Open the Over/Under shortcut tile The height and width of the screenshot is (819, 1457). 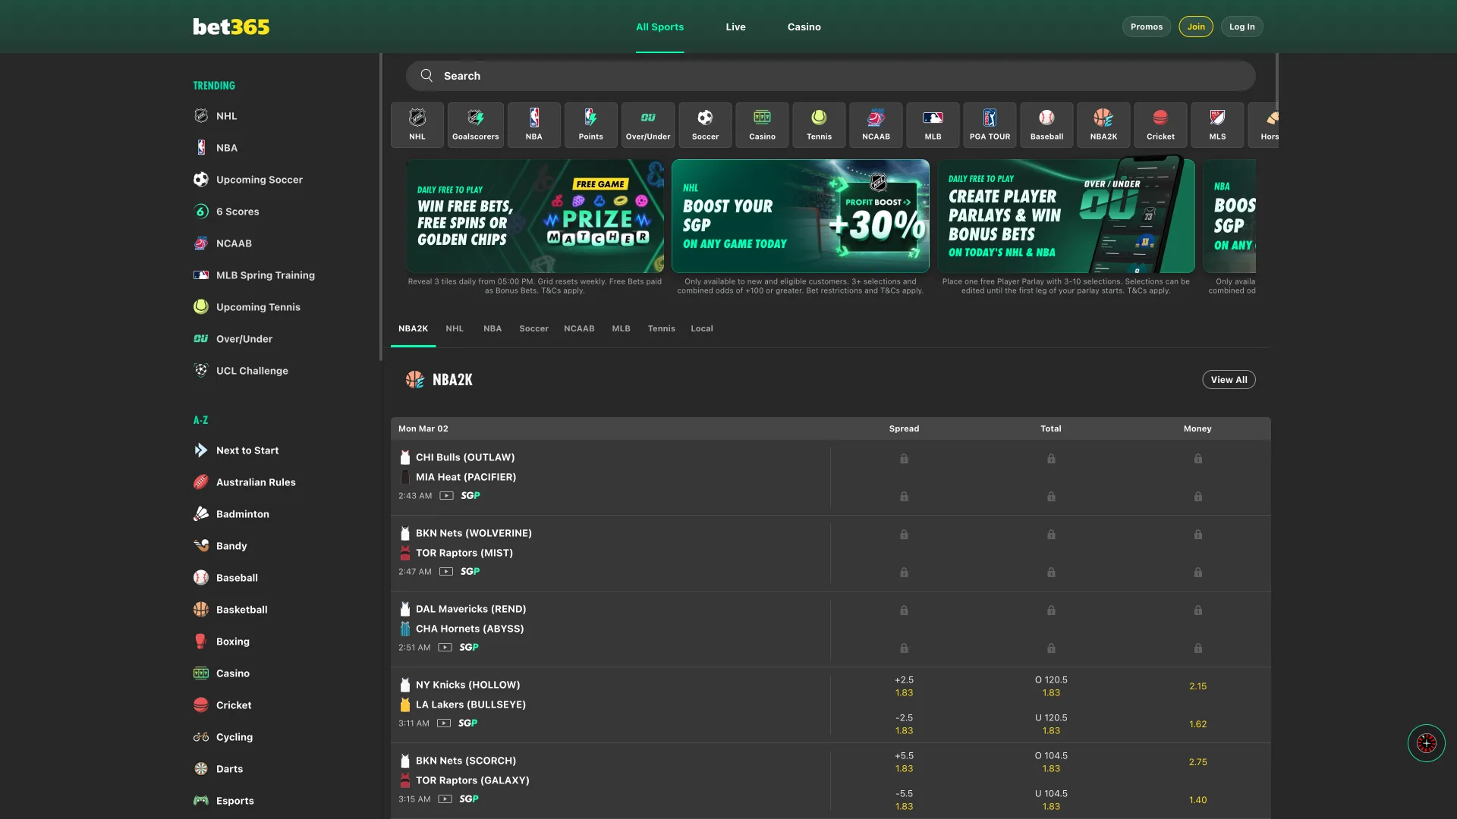pos(648,124)
